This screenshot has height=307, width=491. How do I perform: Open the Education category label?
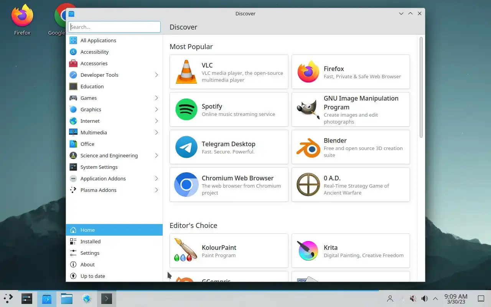click(x=92, y=86)
